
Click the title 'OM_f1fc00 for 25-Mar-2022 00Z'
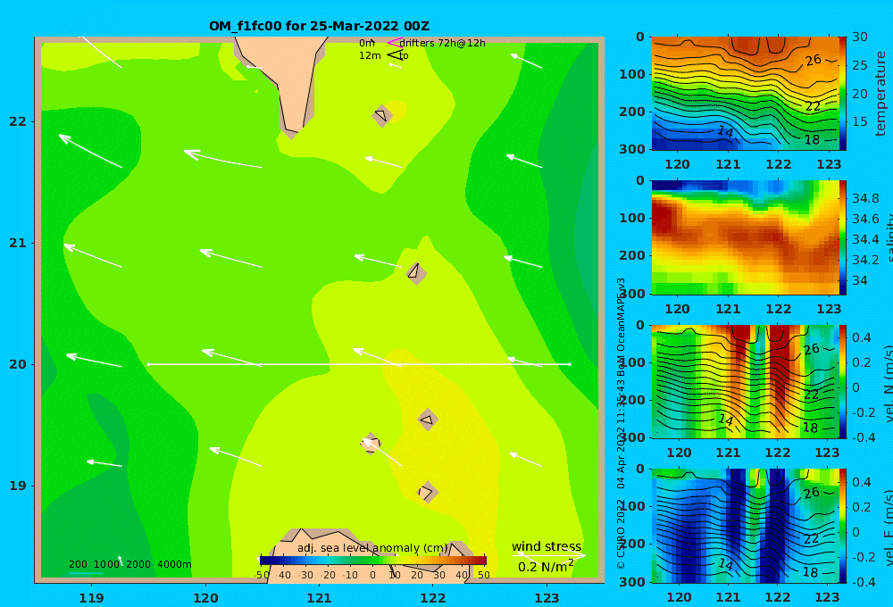click(x=320, y=26)
